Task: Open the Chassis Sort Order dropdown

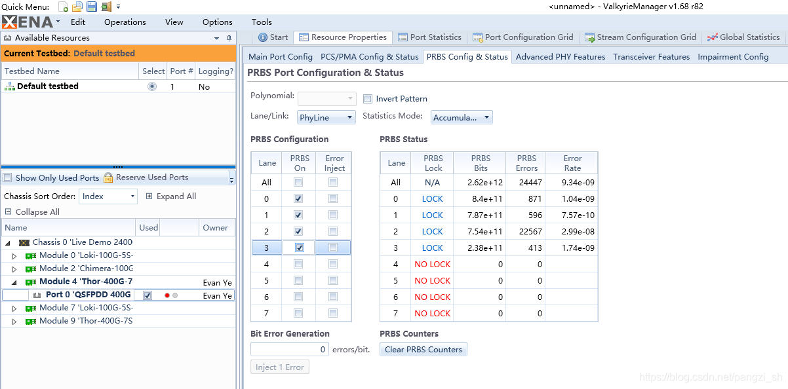Action: 108,196
